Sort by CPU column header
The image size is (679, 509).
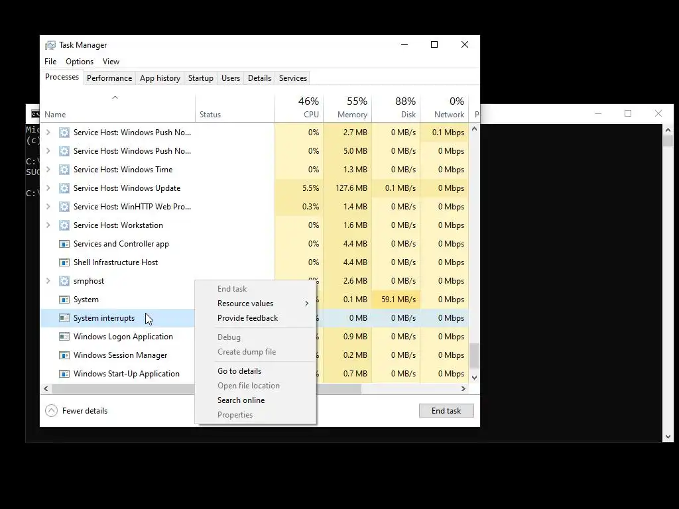coord(299,108)
